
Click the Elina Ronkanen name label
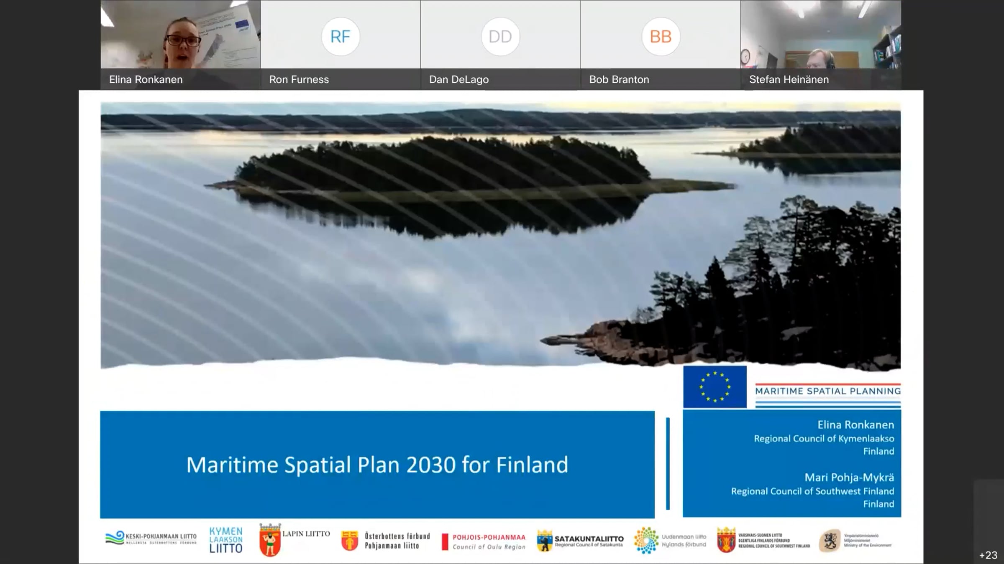pyautogui.click(x=146, y=79)
